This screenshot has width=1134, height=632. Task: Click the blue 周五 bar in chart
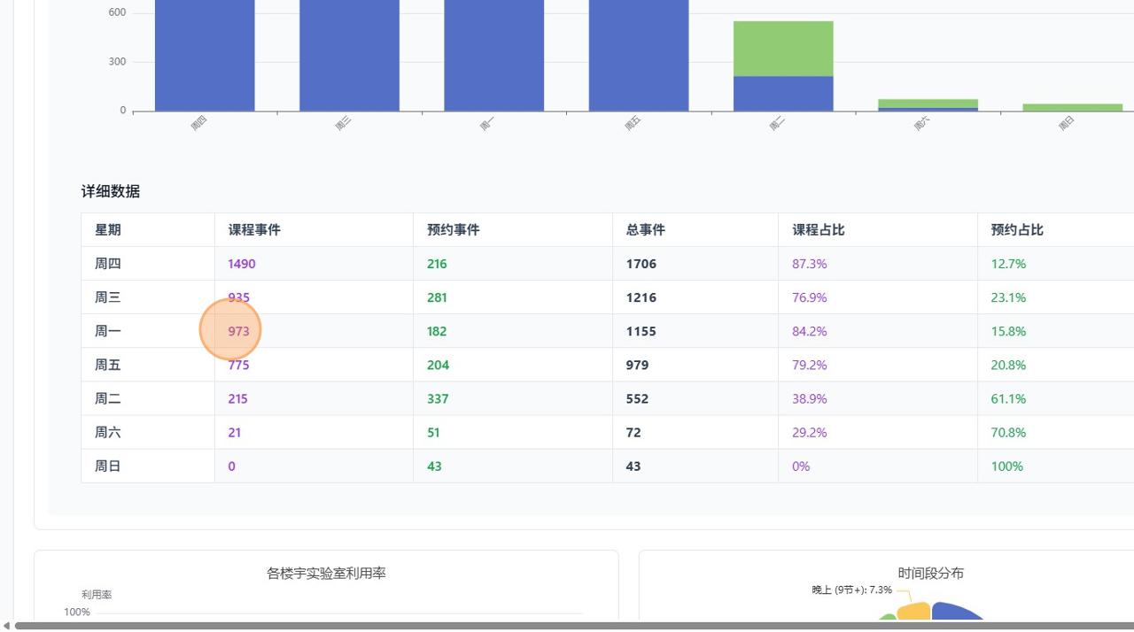tap(639, 55)
